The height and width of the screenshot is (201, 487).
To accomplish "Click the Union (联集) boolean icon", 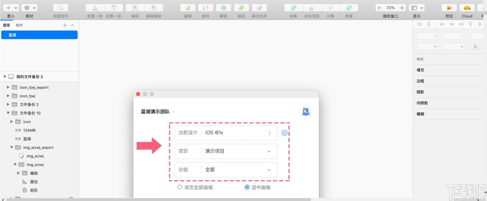I will [x=293, y=8].
